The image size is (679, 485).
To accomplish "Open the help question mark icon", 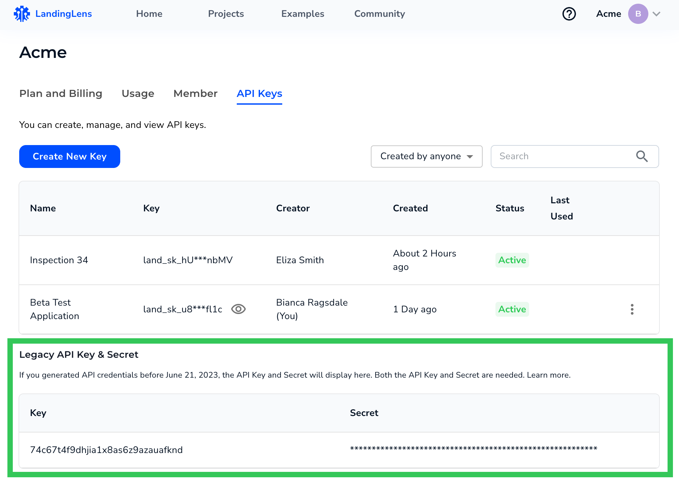I will (x=569, y=14).
